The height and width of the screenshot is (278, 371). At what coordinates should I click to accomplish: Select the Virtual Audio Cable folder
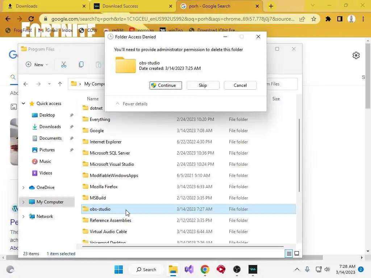tap(188, 232)
